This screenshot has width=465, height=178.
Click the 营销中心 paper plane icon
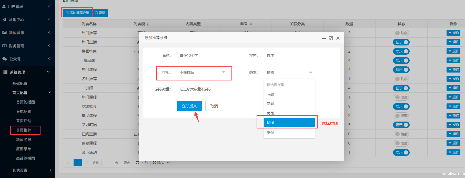click(4, 20)
